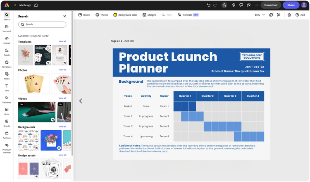Screen dimensions: 310x182
Task: Open the Assets panel
Action: 7,52
